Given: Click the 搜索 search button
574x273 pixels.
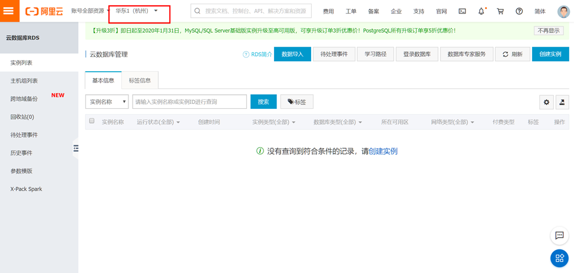Looking at the screenshot, I should pos(263,102).
